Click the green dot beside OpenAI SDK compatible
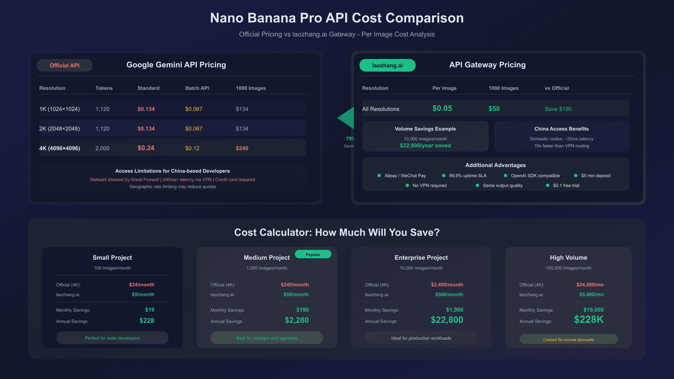 (505, 175)
